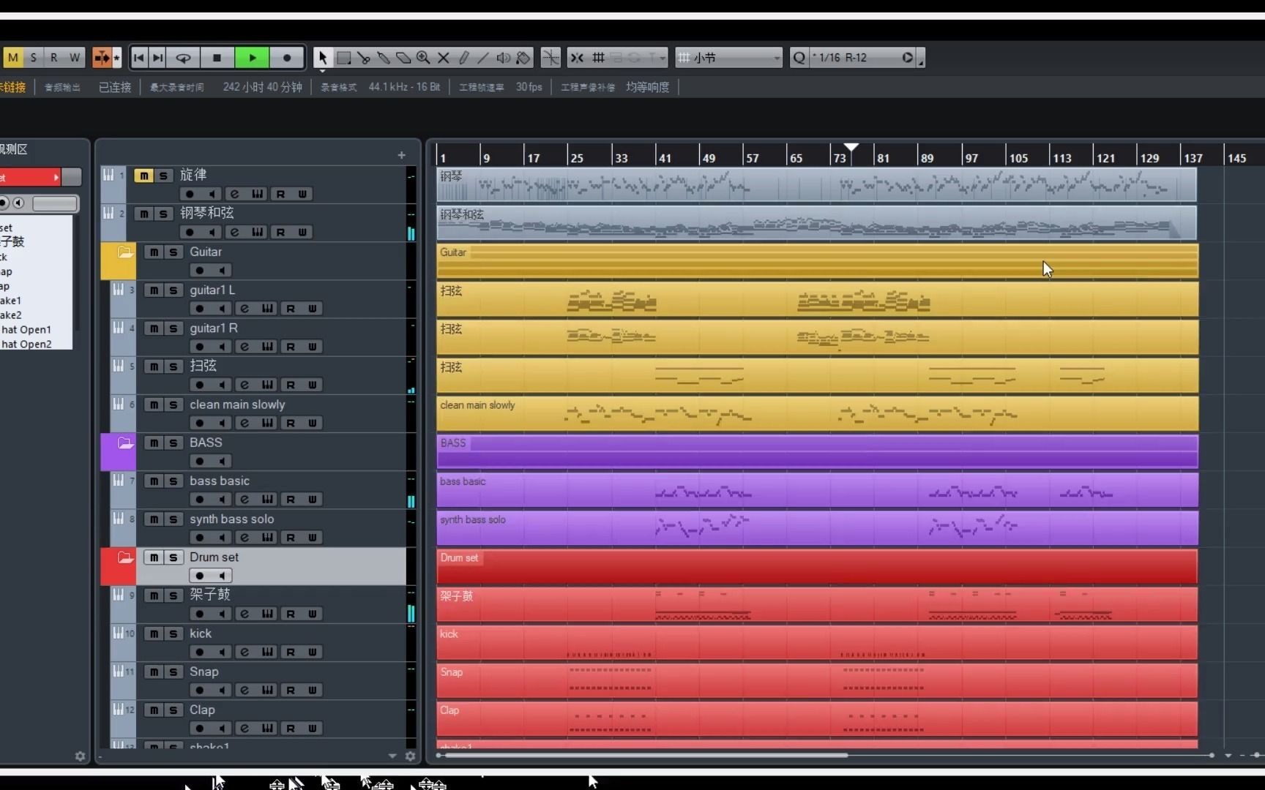The image size is (1265, 790).
Task: Solo the bass basic track
Action: click(x=173, y=481)
